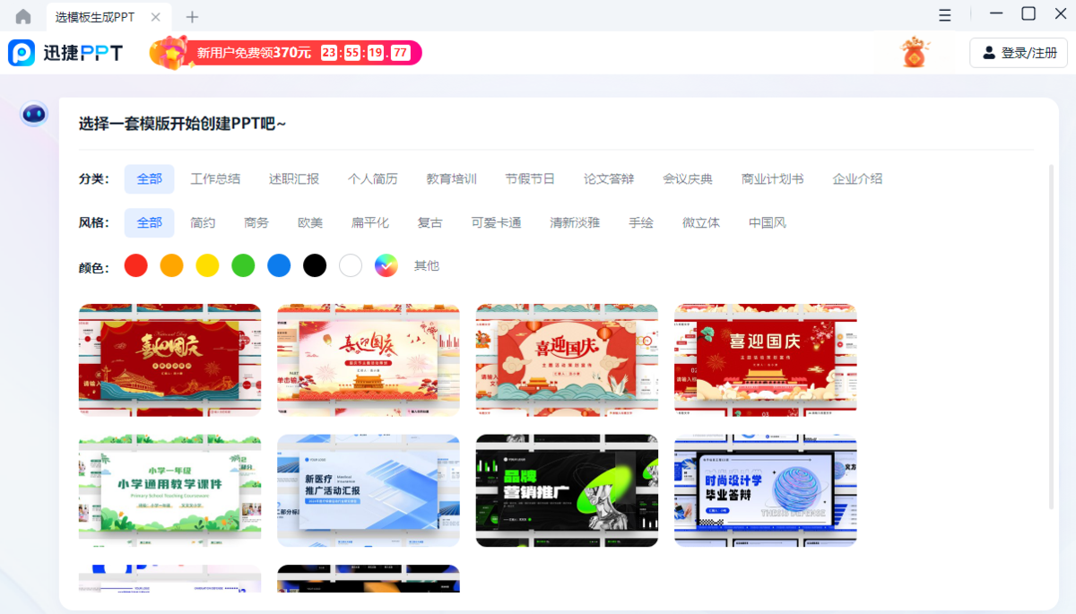Open the red lucky bag gift icon
Image resolution: width=1076 pixels, height=614 pixels.
(915, 53)
